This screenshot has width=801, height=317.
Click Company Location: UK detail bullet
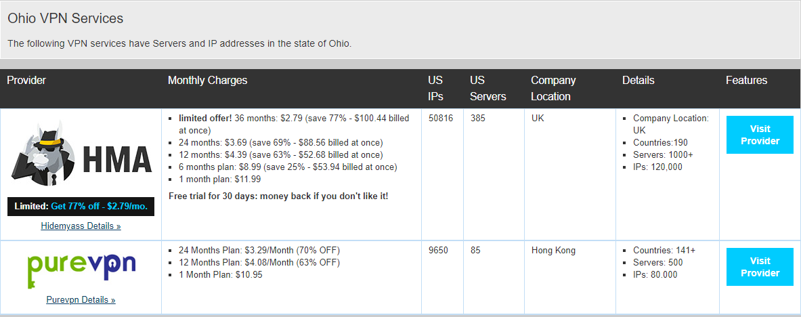click(671, 124)
